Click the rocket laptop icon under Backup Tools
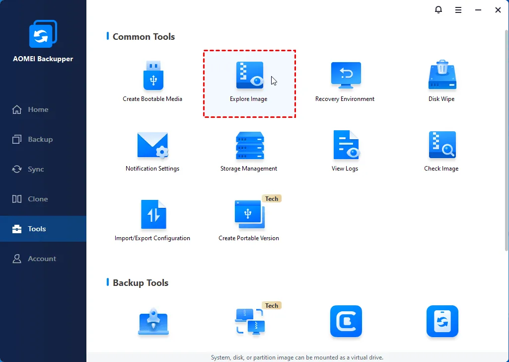Screen dimensions: 509x362 pos(152,322)
